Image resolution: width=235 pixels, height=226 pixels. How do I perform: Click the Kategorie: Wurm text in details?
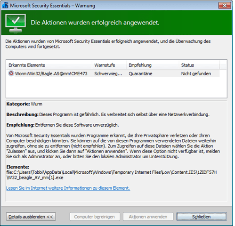[24, 104]
